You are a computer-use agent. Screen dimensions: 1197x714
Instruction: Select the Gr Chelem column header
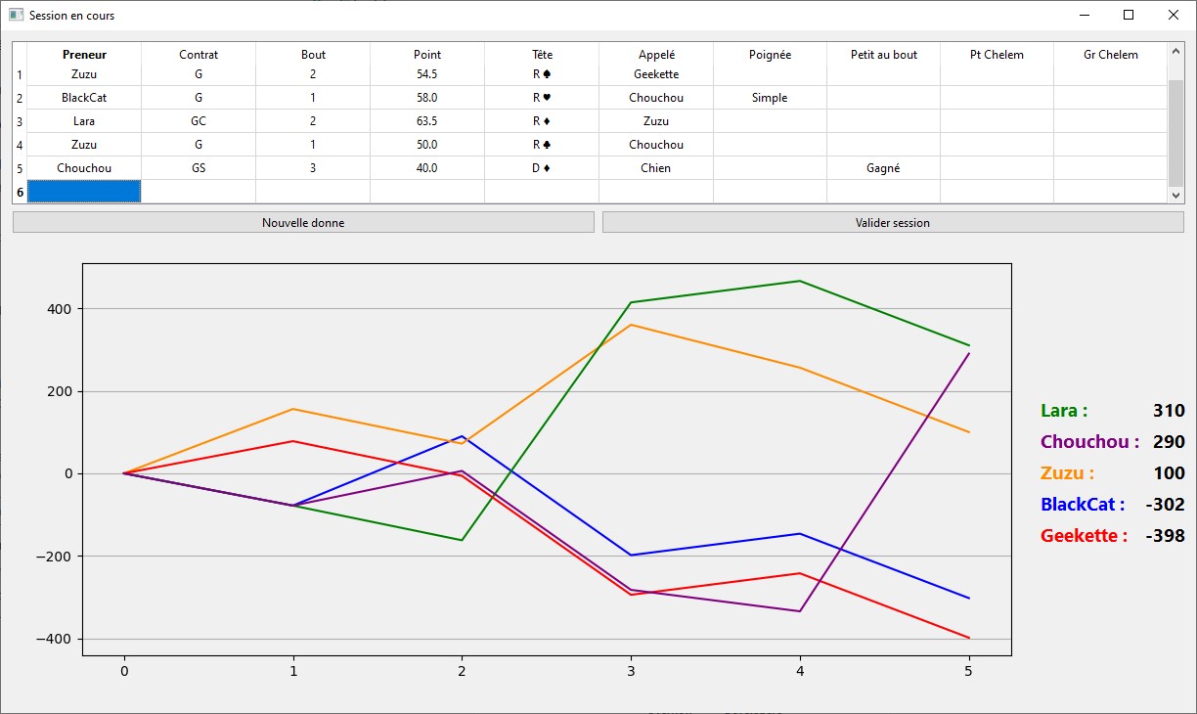pyautogui.click(x=1111, y=55)
